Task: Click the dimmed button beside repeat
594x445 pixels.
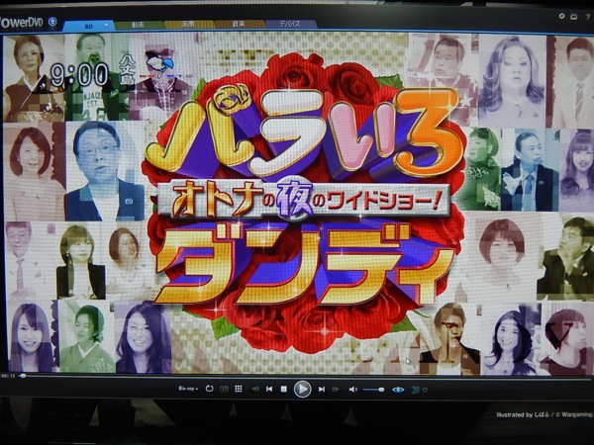Action: pyautogui.click(x=224, y=389)
